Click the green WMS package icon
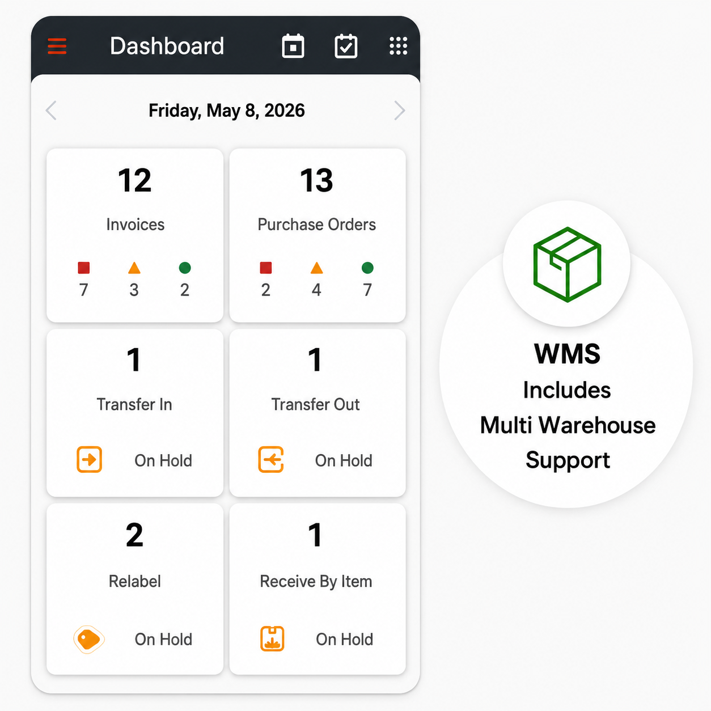The image size is (711, 711). [567, 264]
